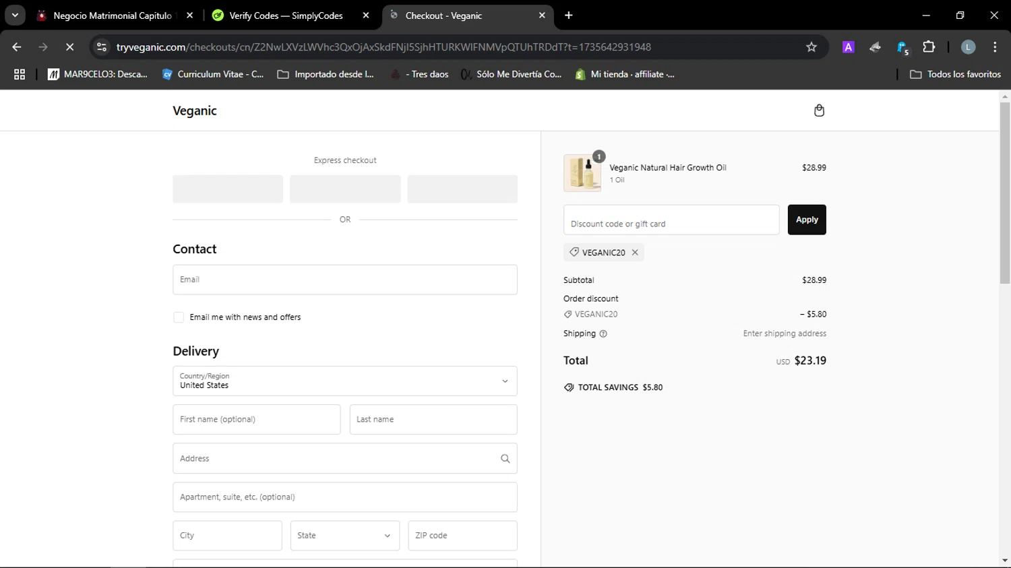Click the Hair Growth Oil product thumbnail

point(582,173)
